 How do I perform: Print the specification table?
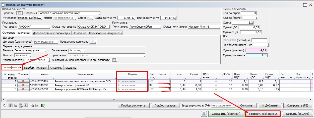pos(32,105)
